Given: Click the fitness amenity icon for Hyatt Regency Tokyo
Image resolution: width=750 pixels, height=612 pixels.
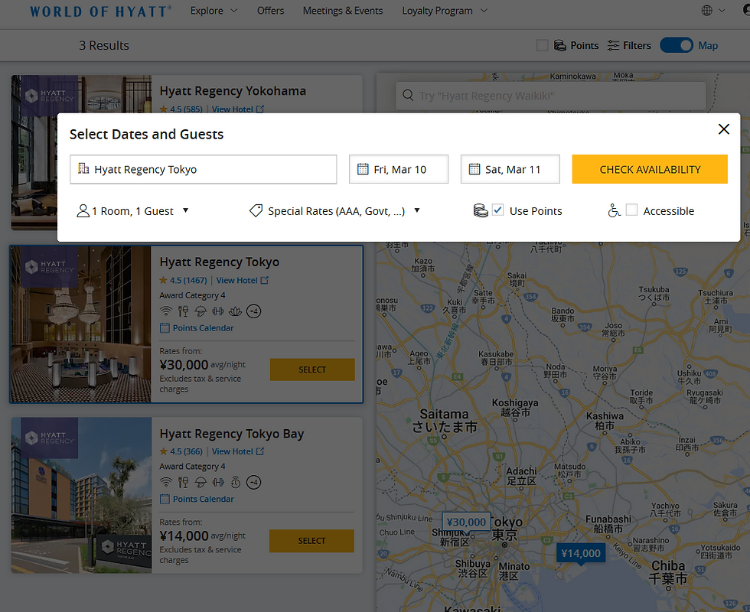Looking at the screenshot, I should (x=218, y=311).
